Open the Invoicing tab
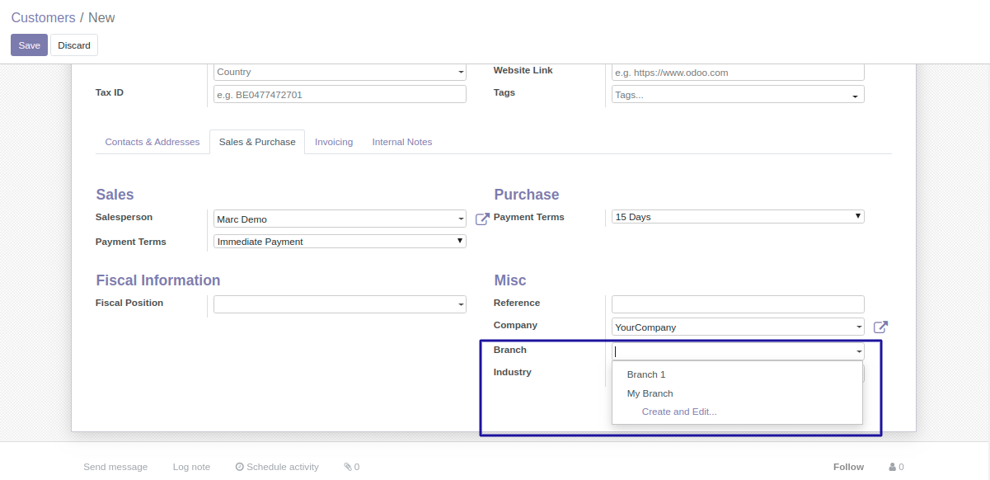The height and width of the screenshot is (480, 990). click(x=334, y=142)
